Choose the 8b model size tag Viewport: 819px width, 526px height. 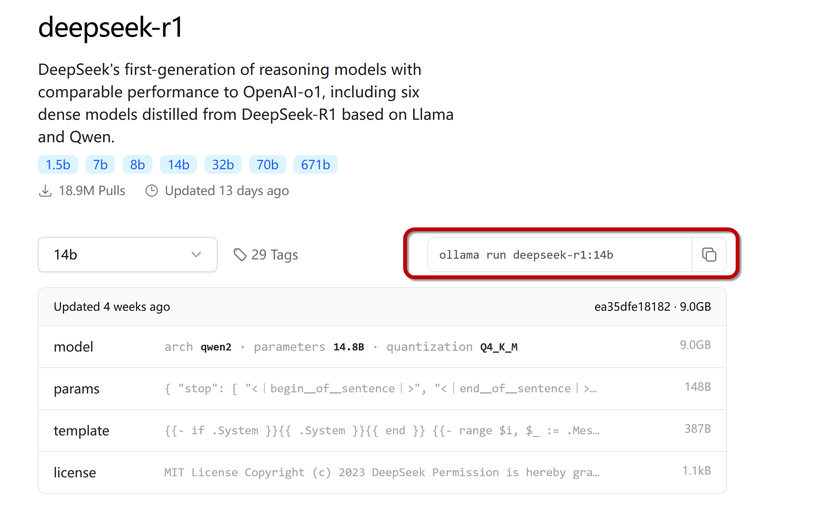(x=137, y=164)
